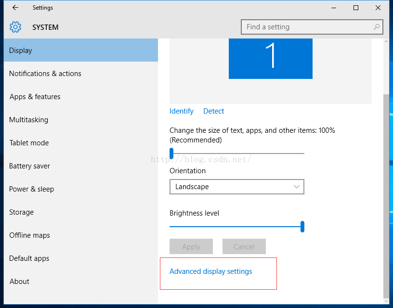Click the Detect link
Viewport: 393px width, 308px height.
pos(213,111)
